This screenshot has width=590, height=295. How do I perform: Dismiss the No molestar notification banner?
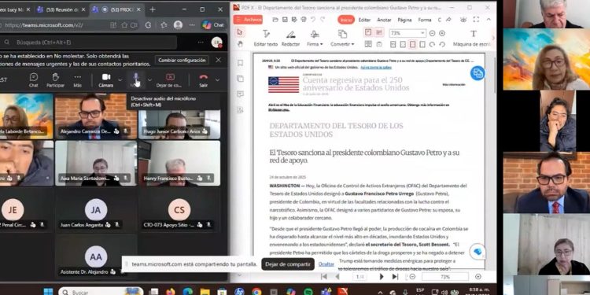click(218, 61)
